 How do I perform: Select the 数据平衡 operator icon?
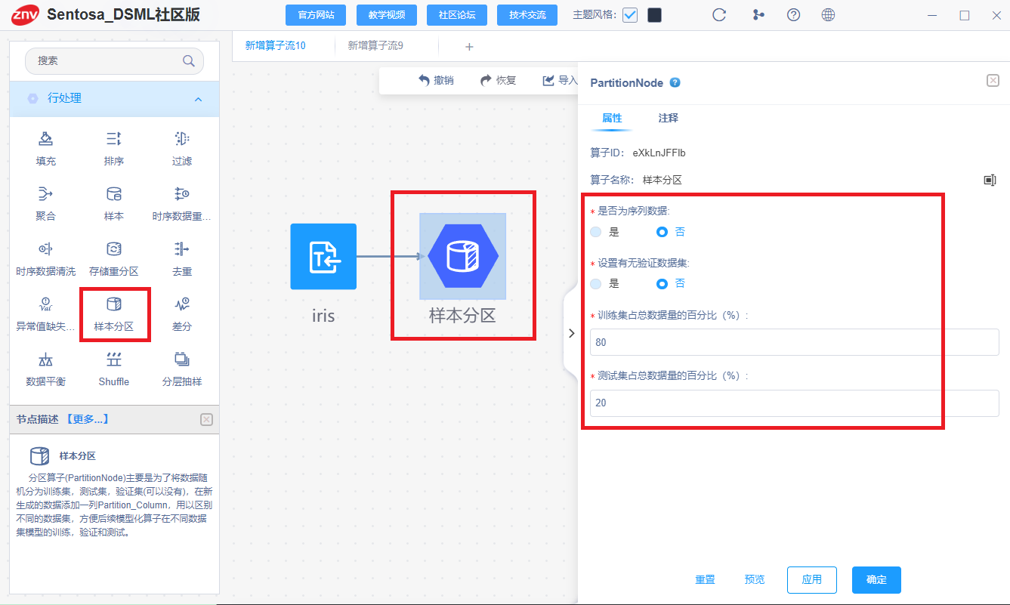[x=45, y=360]
